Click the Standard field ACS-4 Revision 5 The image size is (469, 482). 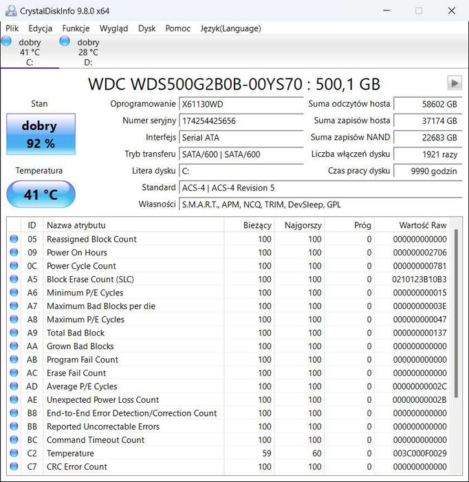coord(320,188)
